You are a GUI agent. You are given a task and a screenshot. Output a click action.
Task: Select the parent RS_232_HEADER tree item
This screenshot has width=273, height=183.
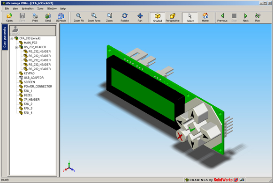[x=35, y=47]
